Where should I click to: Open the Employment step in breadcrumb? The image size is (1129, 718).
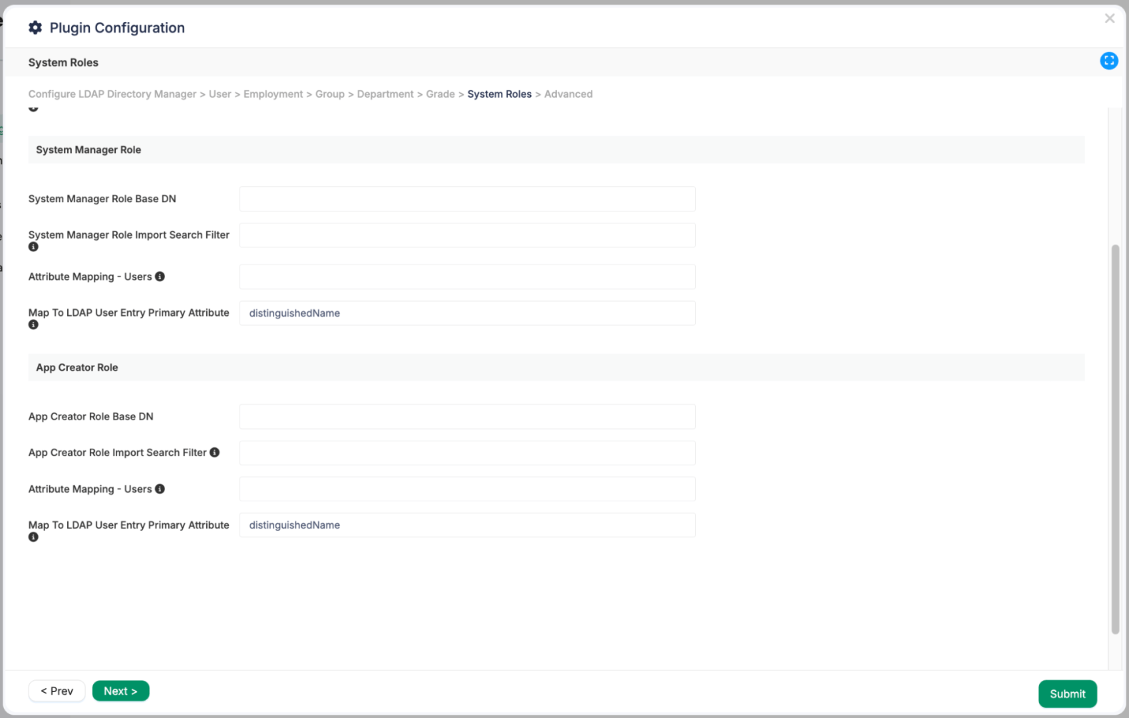pos(273,94)
